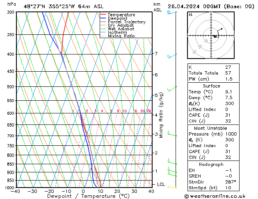Click the LCL marker on the right axis
Screen dimensions: 258x199
(161, 184)
